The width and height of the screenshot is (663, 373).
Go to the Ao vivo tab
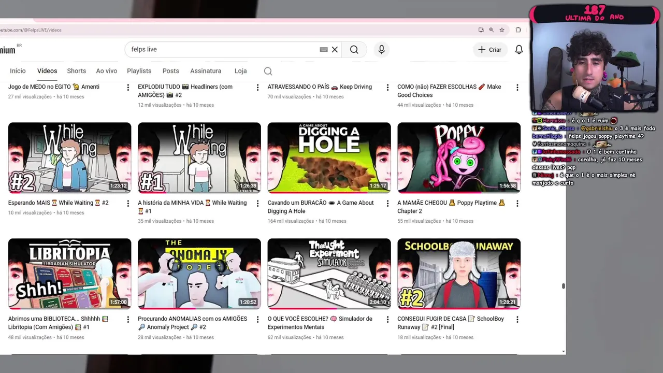pos(106,71)
